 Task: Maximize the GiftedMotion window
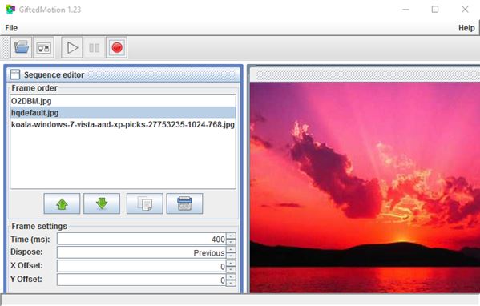(435, 10)
